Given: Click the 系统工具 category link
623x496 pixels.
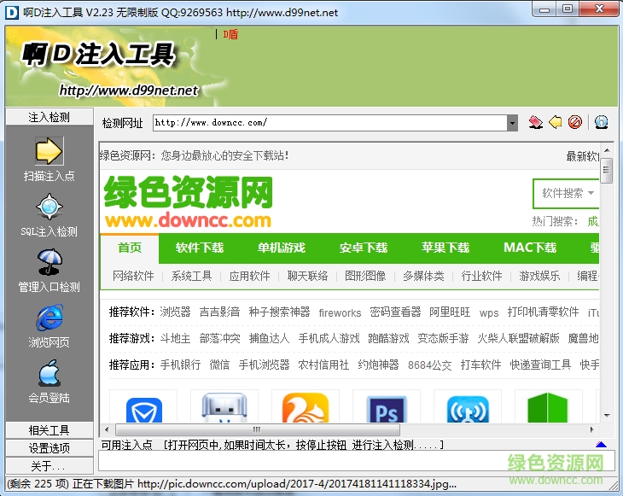Looking at the screenshot, I should pos(191,276).
